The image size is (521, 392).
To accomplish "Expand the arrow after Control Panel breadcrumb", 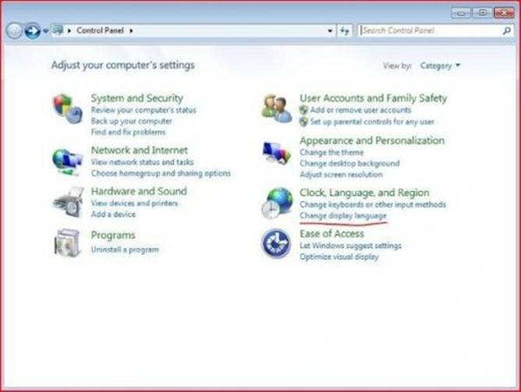I will (131, 30).
